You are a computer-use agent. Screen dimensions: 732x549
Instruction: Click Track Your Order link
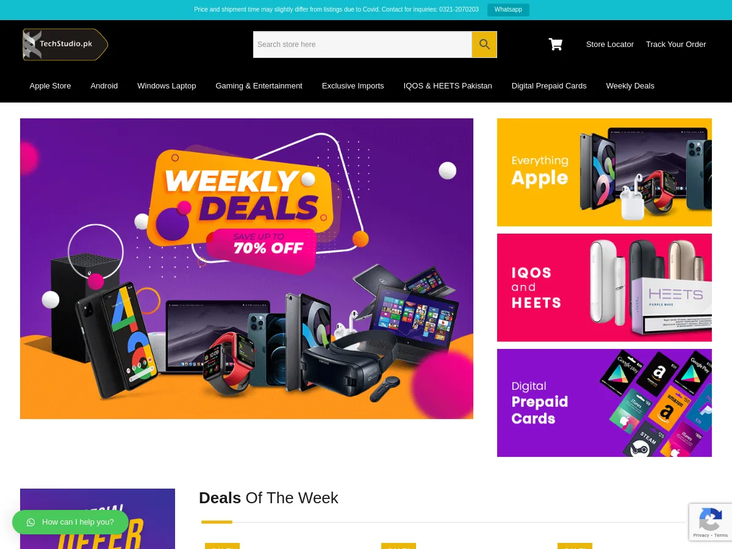point(676,45)
